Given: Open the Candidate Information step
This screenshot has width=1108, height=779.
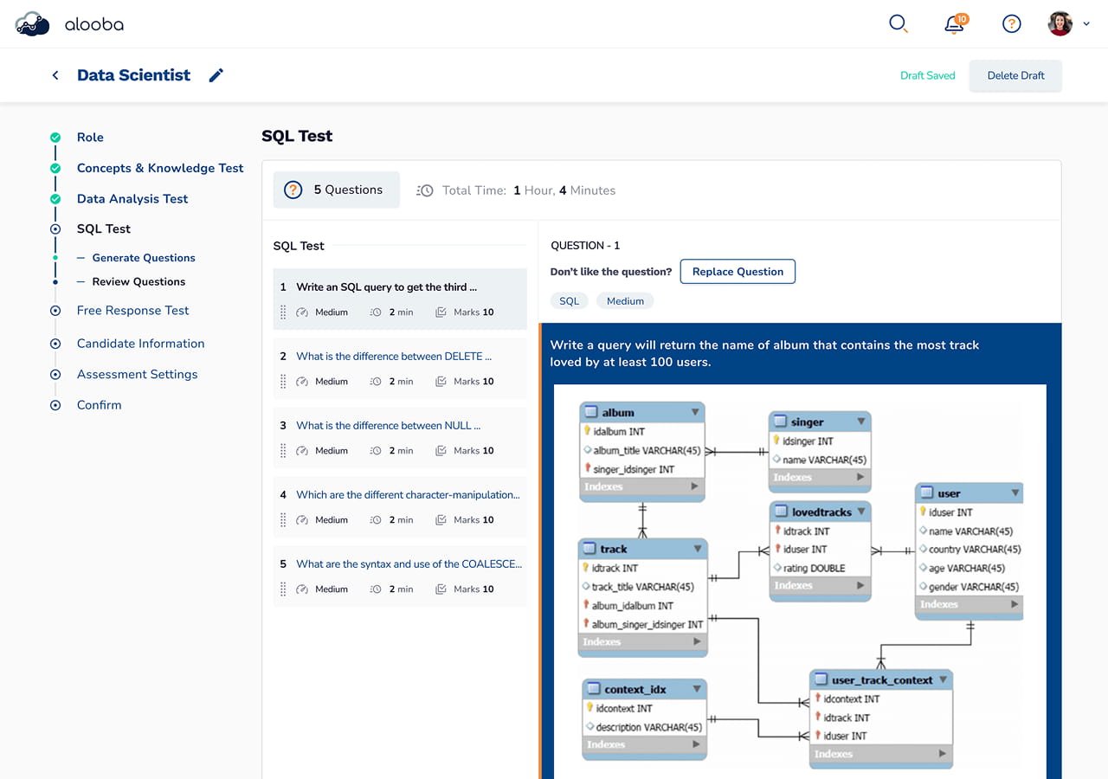Looking at the screenshot, I should point(141,344).
